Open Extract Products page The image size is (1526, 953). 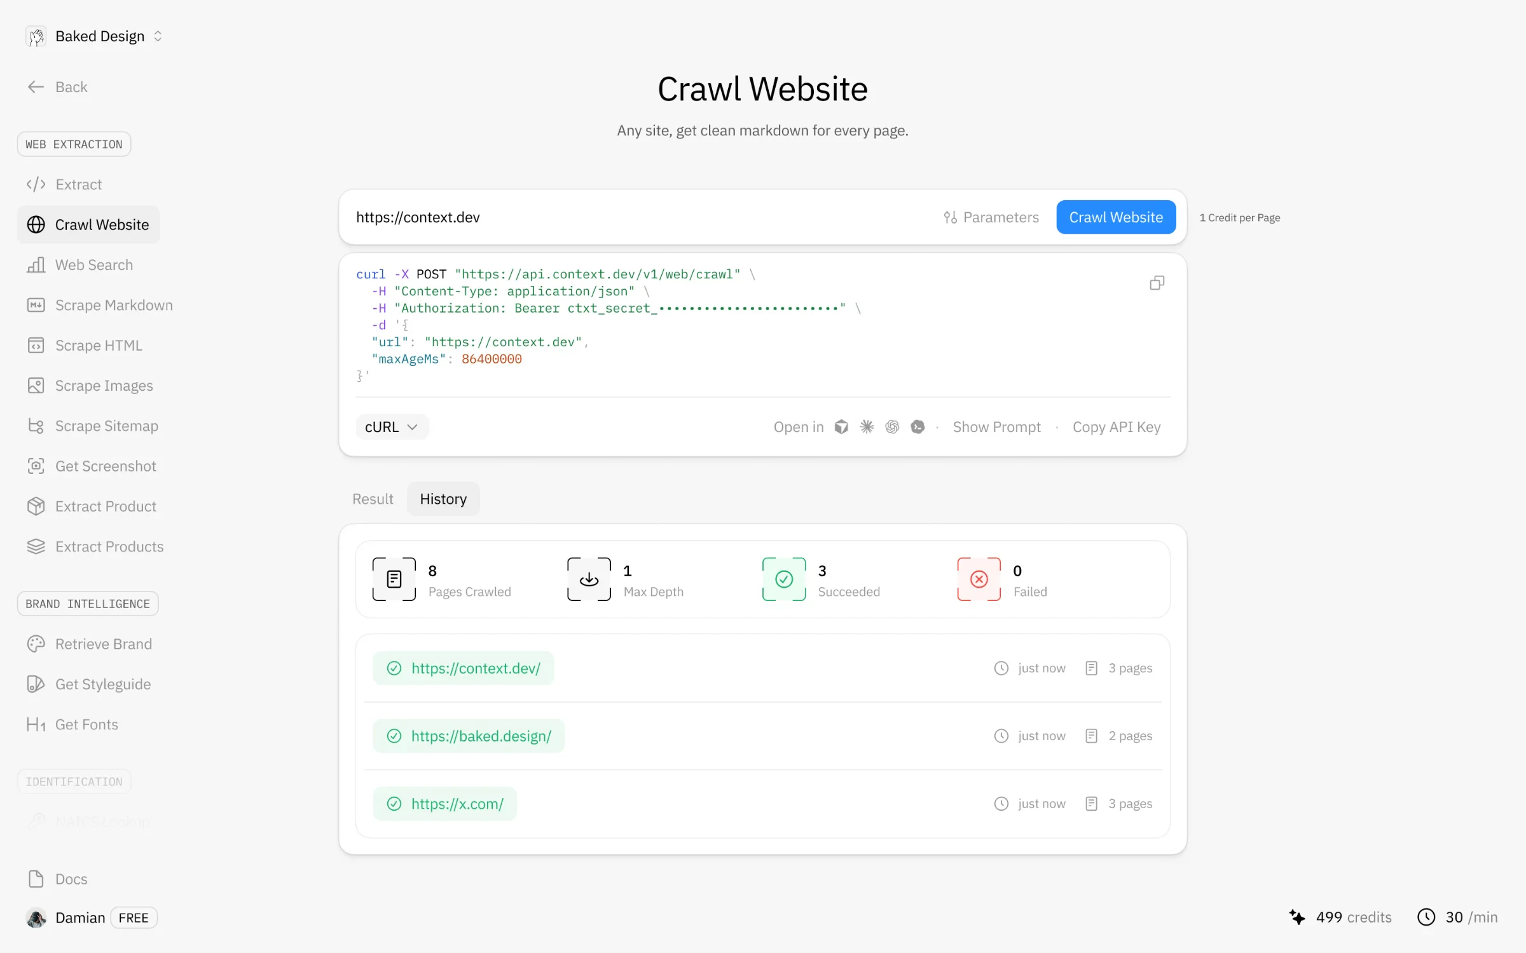[95, 546]
